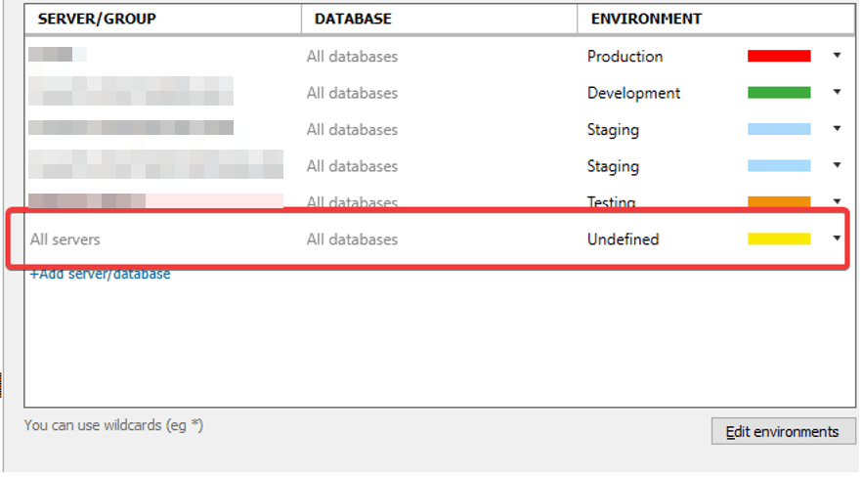Click the red Production color swatch
Screen dimensions: 863x477
(x=779, y=56)
